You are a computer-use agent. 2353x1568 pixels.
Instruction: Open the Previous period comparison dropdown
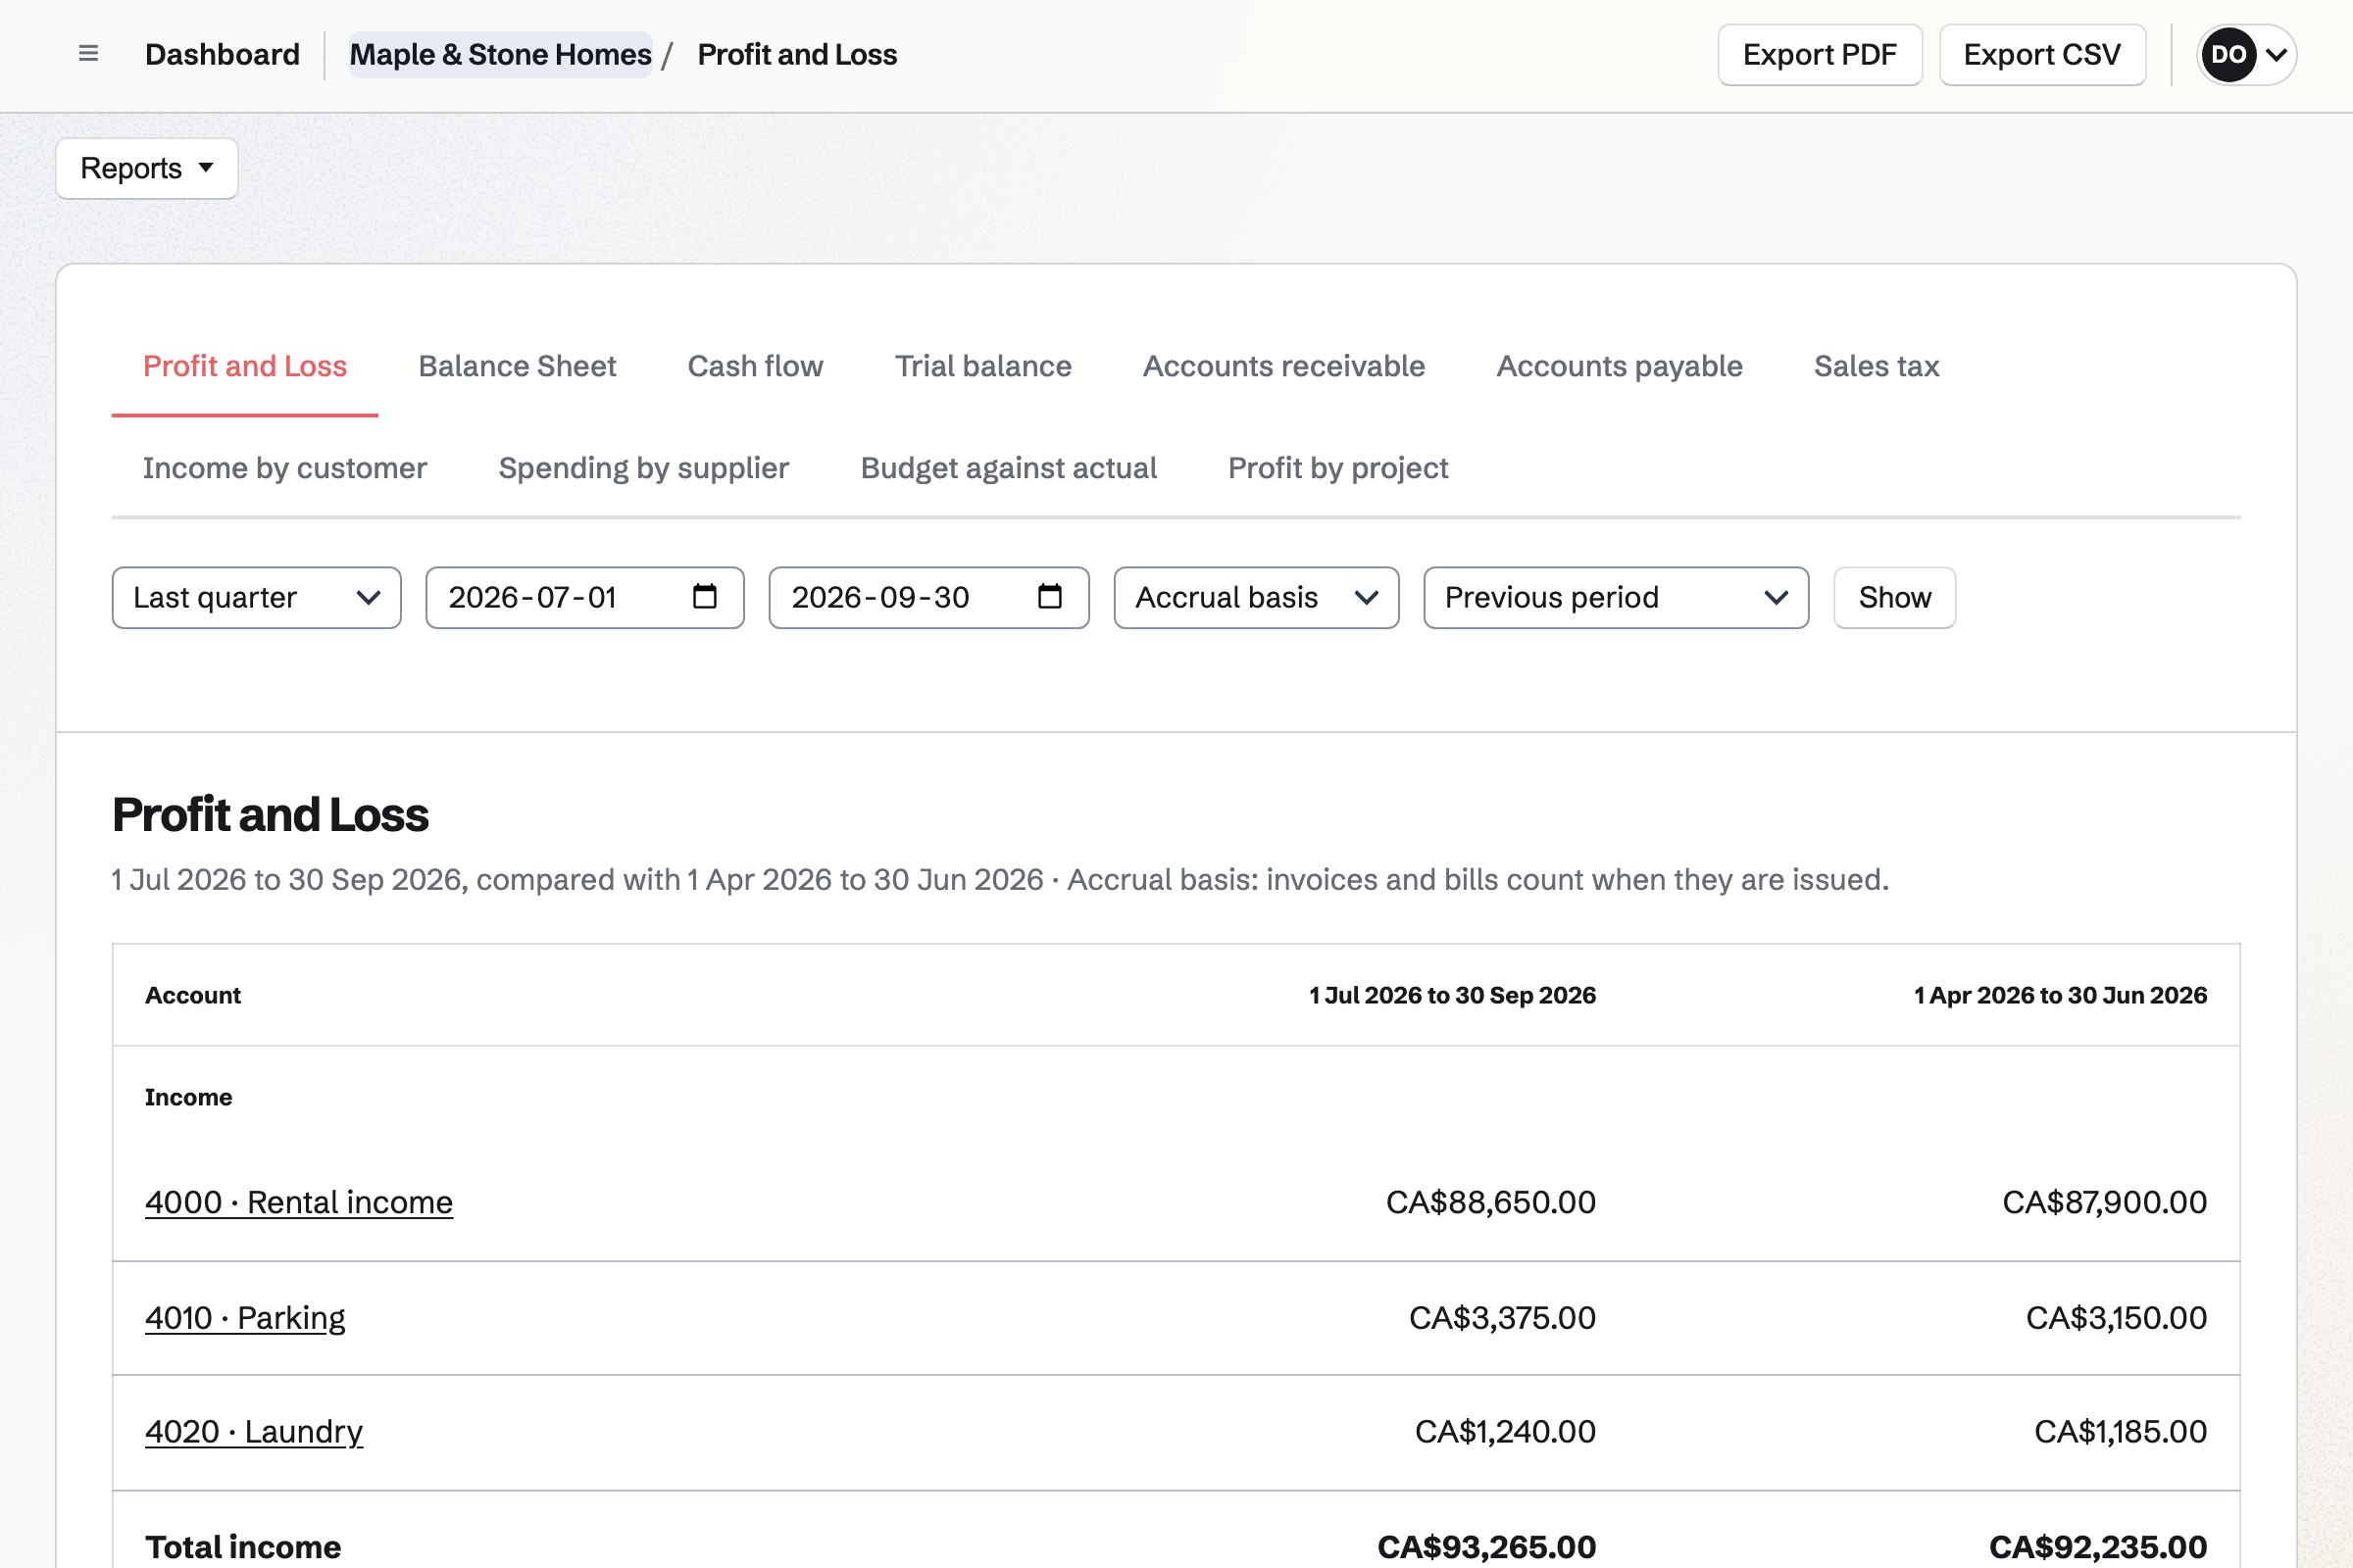(x=1616, y=598)
